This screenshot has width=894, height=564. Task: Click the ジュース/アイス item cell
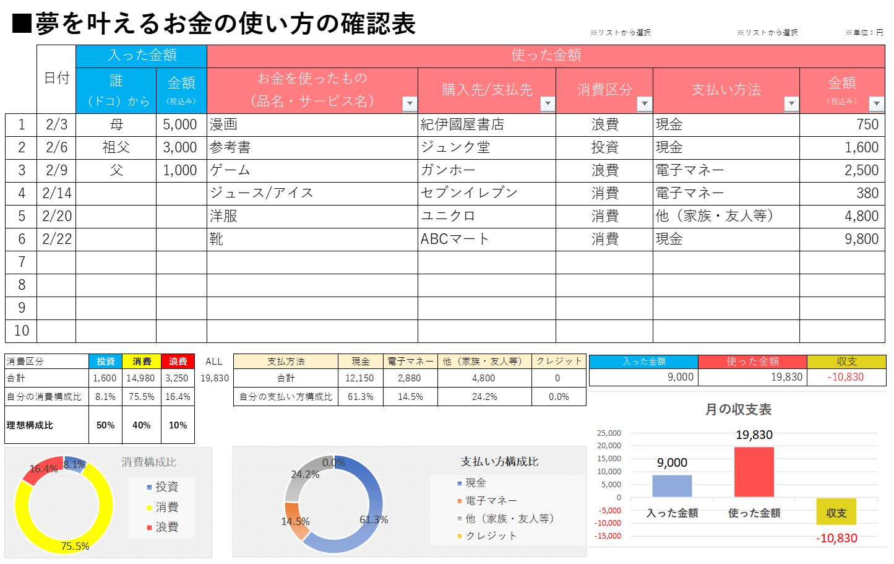click(312, 193)
